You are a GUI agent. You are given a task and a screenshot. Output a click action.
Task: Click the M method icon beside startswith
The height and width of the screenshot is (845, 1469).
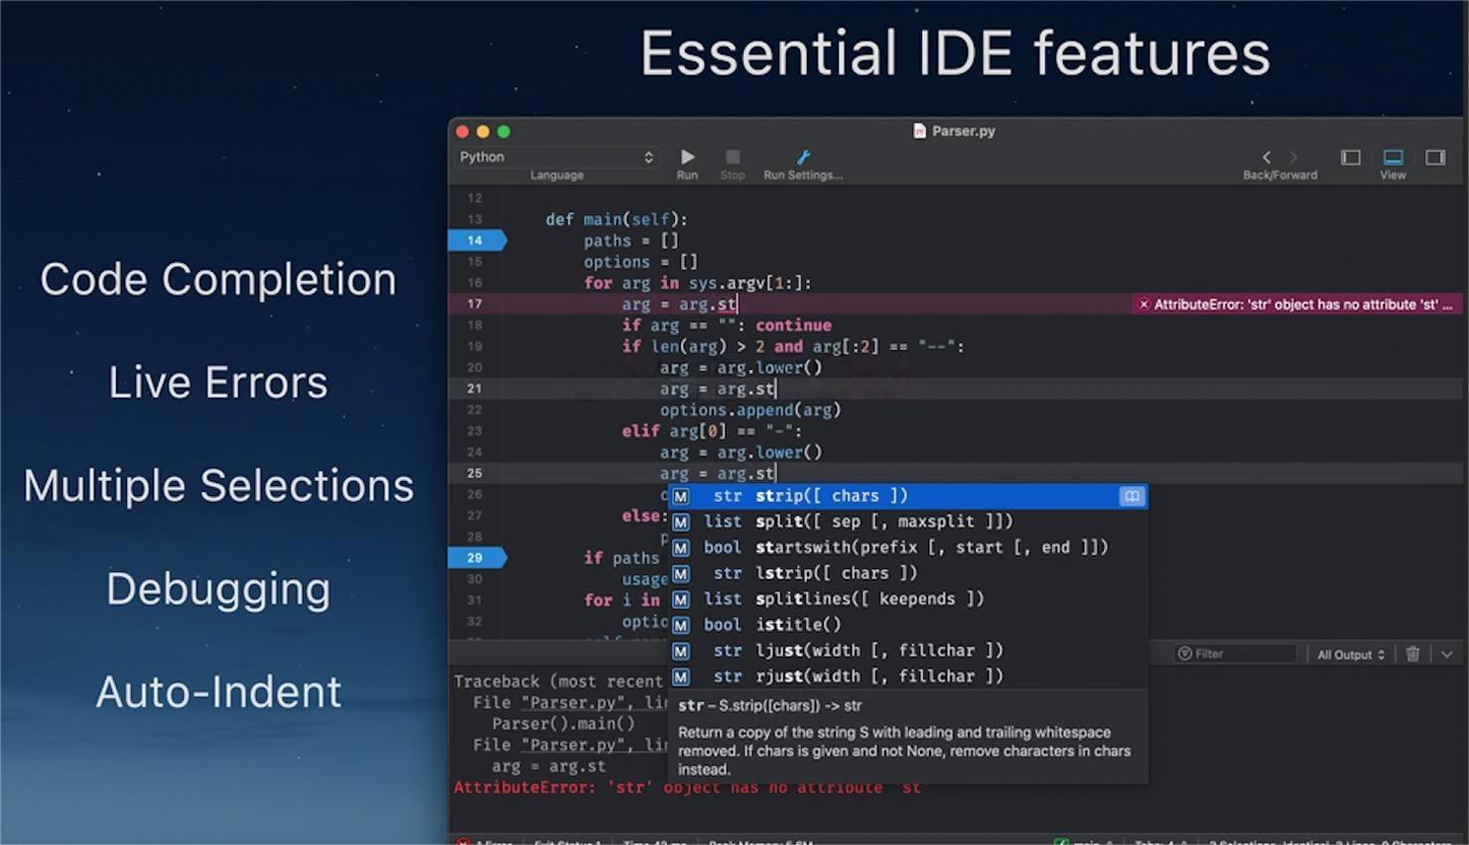681,547
